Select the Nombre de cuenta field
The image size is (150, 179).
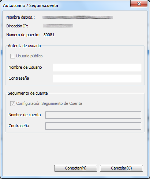point(93,115)
